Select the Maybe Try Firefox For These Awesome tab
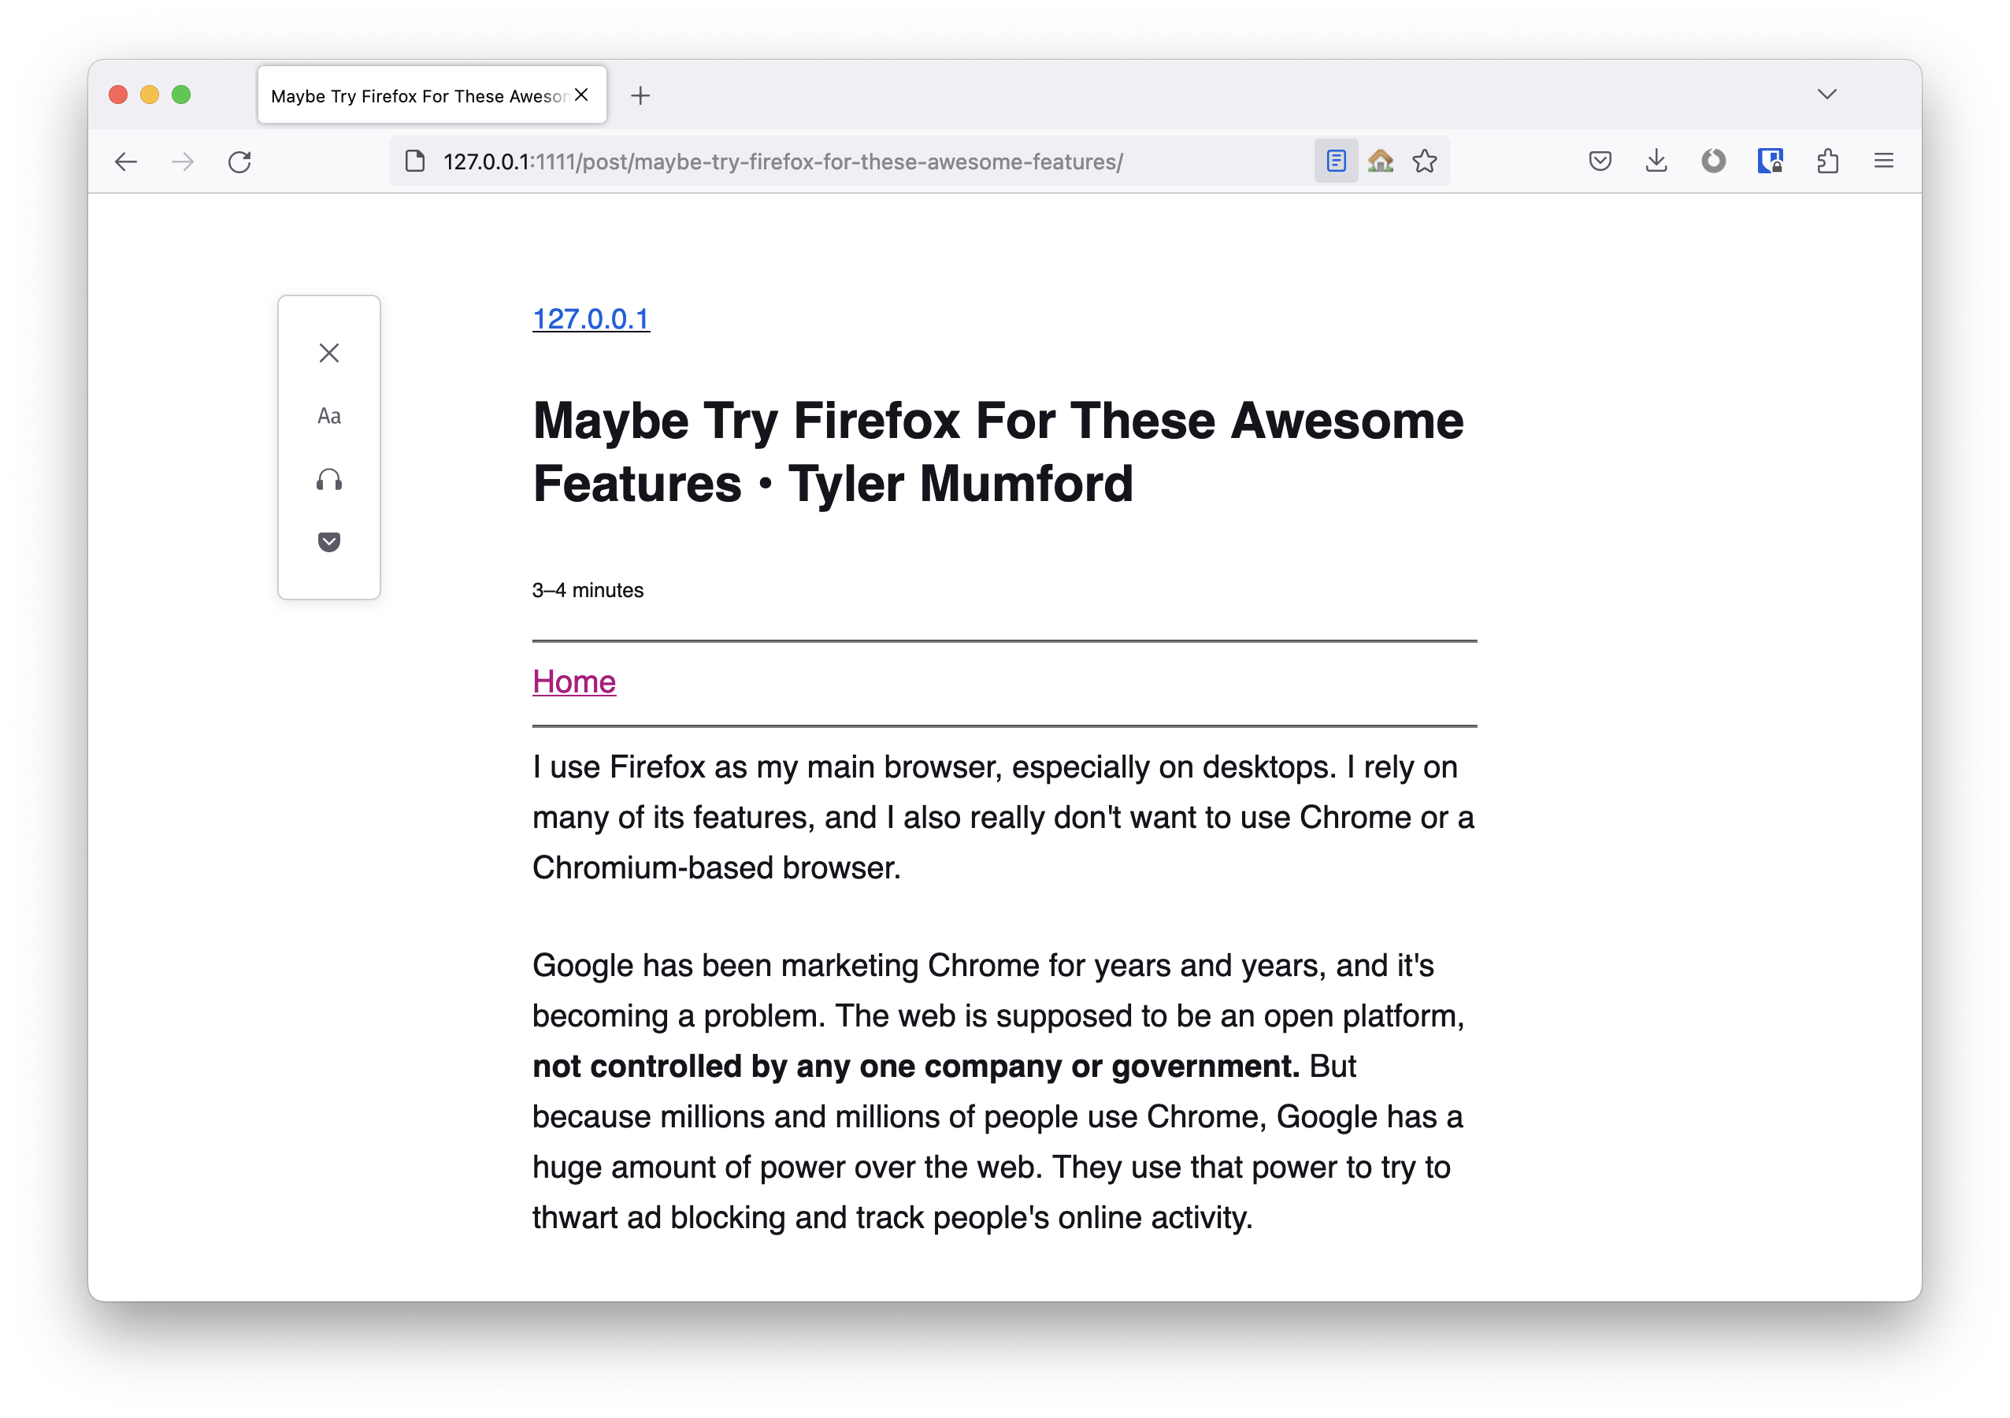The image size is (2010, 1418). (432, 95)
